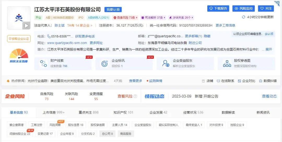This screenshot has height=142, width=282.
Task: Click the phone icon beside 0518-8306
Action: (49, 36)
